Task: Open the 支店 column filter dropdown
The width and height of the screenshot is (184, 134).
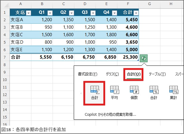Action: pos(28,13)
